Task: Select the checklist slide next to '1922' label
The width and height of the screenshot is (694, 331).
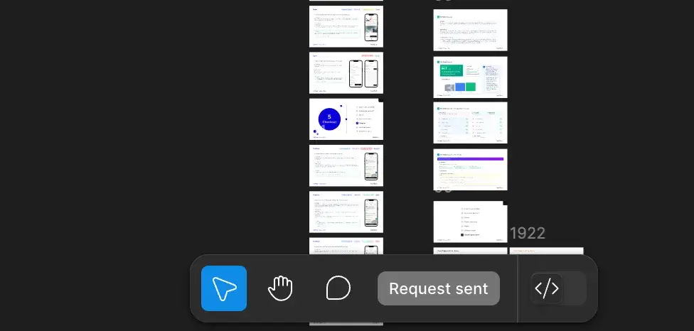Action: (x=470, y=222)
